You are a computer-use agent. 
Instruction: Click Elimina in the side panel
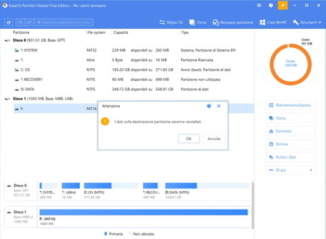click(x=290, y=144)
